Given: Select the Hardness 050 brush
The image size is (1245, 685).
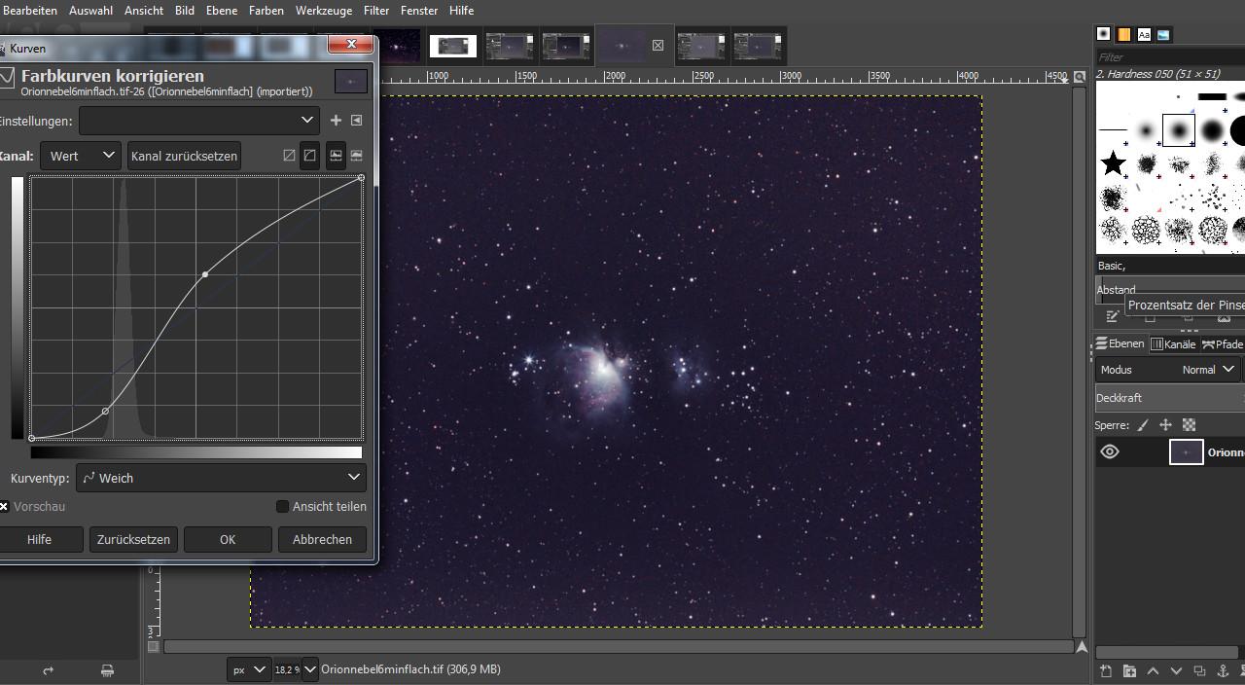Looking at the screenshot, I should pos(1179,129).
